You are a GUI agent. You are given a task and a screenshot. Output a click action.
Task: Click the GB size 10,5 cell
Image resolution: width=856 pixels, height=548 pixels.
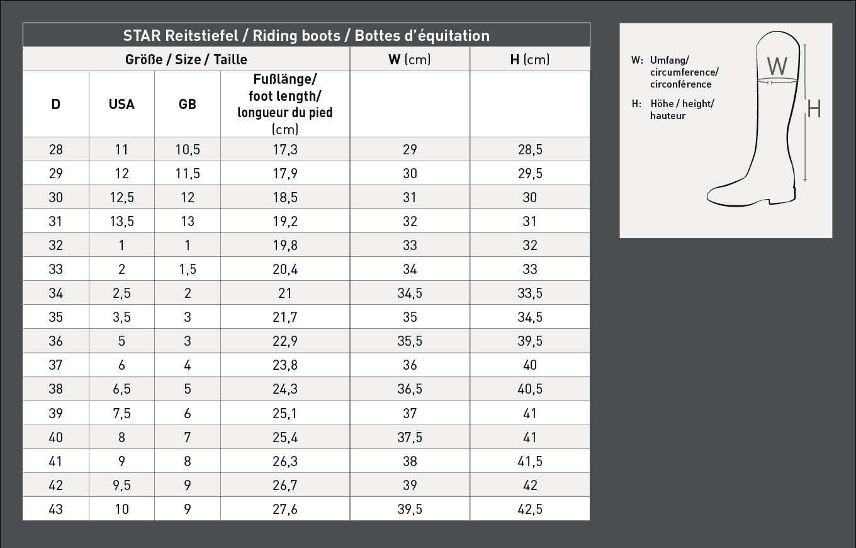[x=188, y=149]
